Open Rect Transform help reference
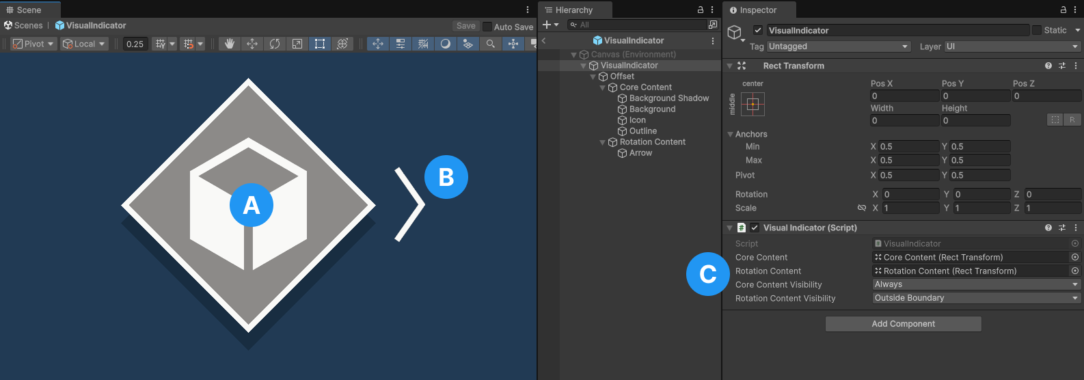 point(1048,66)
